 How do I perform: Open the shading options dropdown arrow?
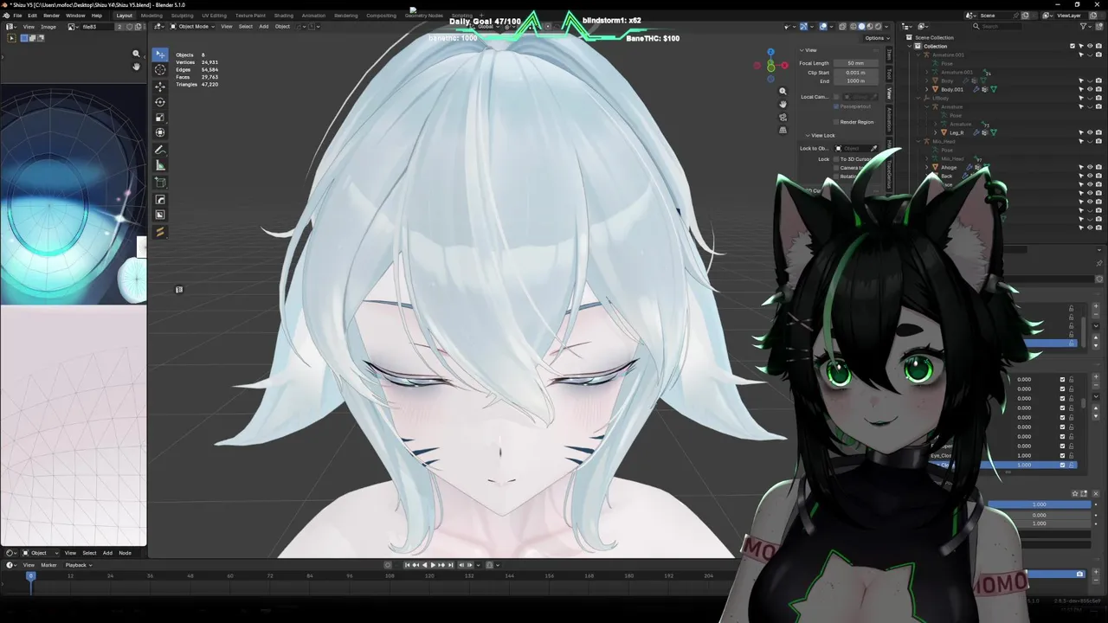click(x=886, y=27)
